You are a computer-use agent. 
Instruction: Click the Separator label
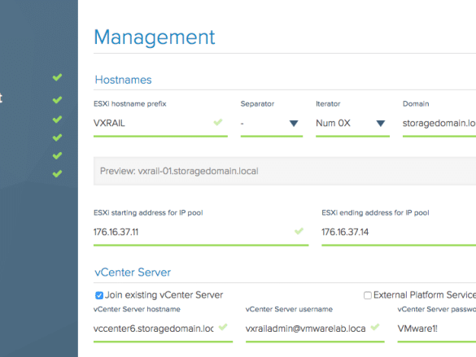coord(257,104)
